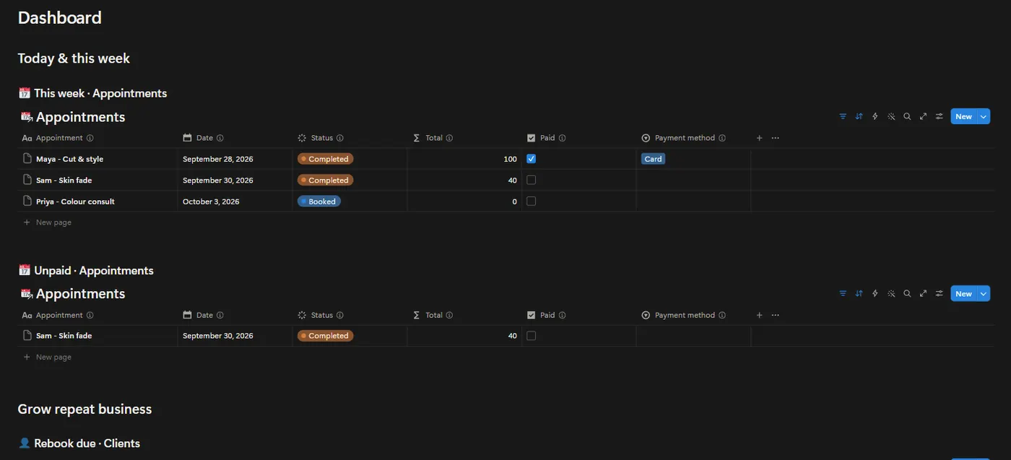Click the October 3, 2026 date cell
The image size is (1011, 460).
211,201
